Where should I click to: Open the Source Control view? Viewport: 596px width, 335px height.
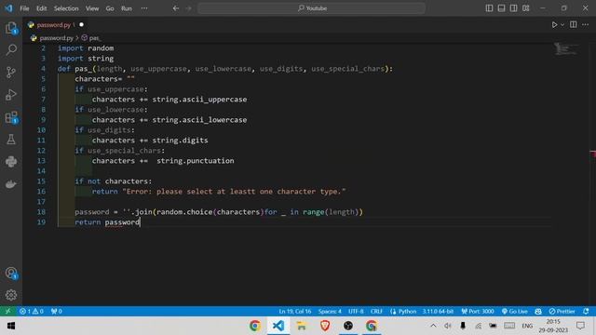click(11, 73)
